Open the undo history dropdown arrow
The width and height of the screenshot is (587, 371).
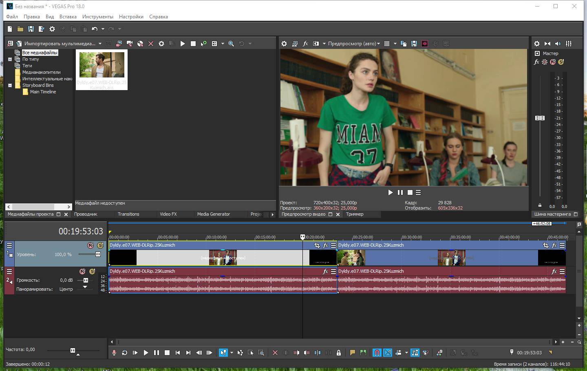pyautogui.click(x=103, y=29)
